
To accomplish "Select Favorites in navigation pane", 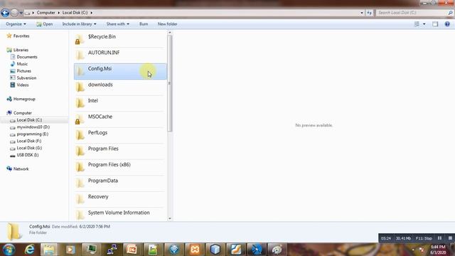I will pos(18,36).
